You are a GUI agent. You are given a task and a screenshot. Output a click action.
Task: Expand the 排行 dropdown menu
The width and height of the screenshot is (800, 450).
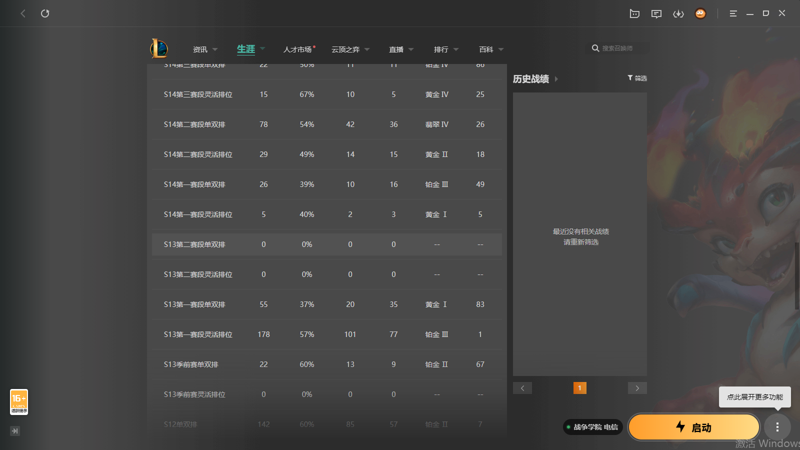click(456, 49)
